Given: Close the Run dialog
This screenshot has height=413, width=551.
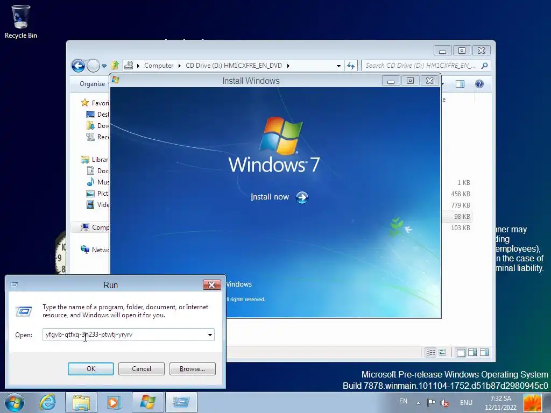Looking at the screenshot, I should (x=212, y=285).
